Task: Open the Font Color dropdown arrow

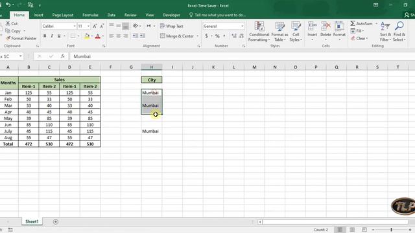Action: tap(103, 36)
